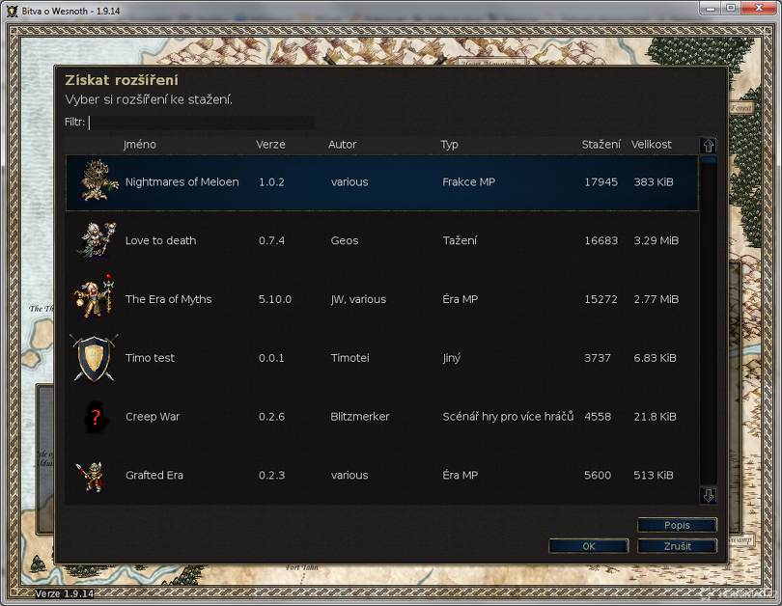Sort add-ons by Stažení column
Screen dimensions: 782x606
[600, 145]
